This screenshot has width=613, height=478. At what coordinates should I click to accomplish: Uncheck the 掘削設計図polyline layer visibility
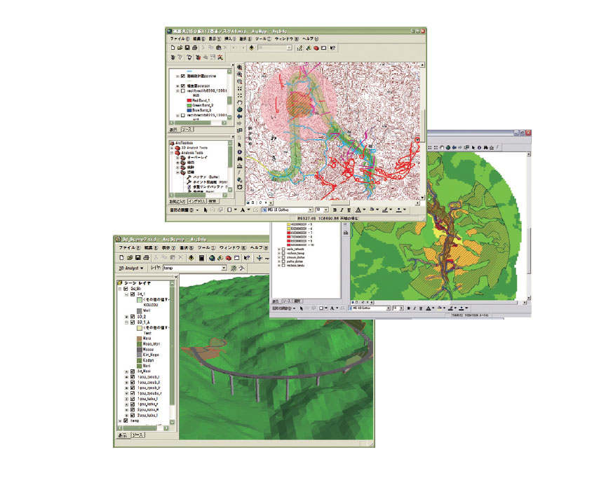click(x=182, y=75)
